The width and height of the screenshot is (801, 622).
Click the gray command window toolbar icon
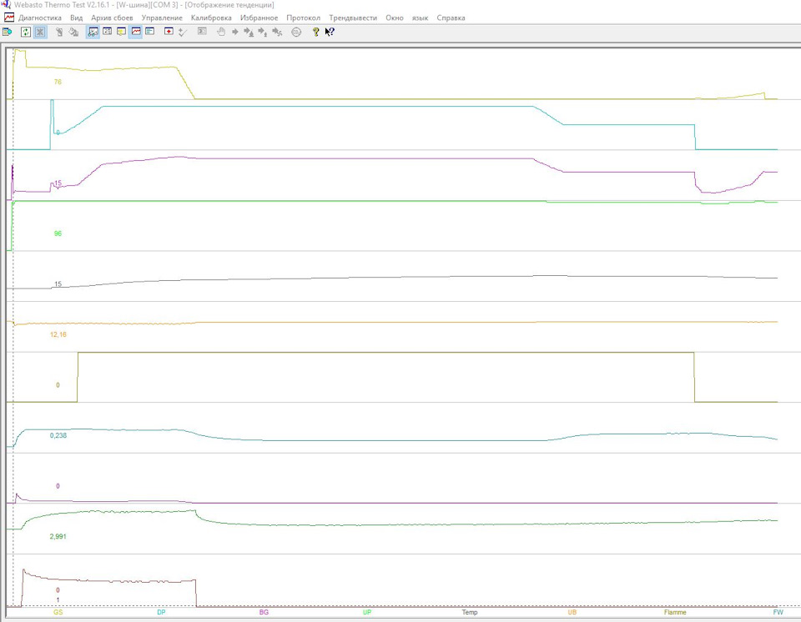202,32
